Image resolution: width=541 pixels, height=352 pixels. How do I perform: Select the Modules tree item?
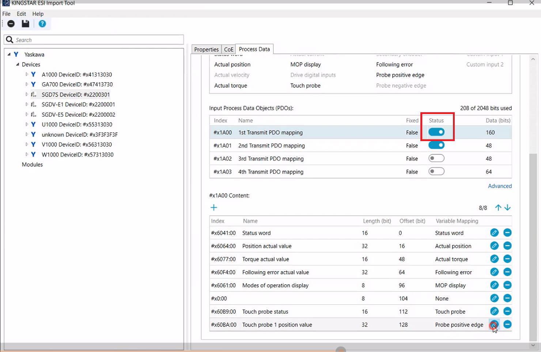click(x=32, y=164)
